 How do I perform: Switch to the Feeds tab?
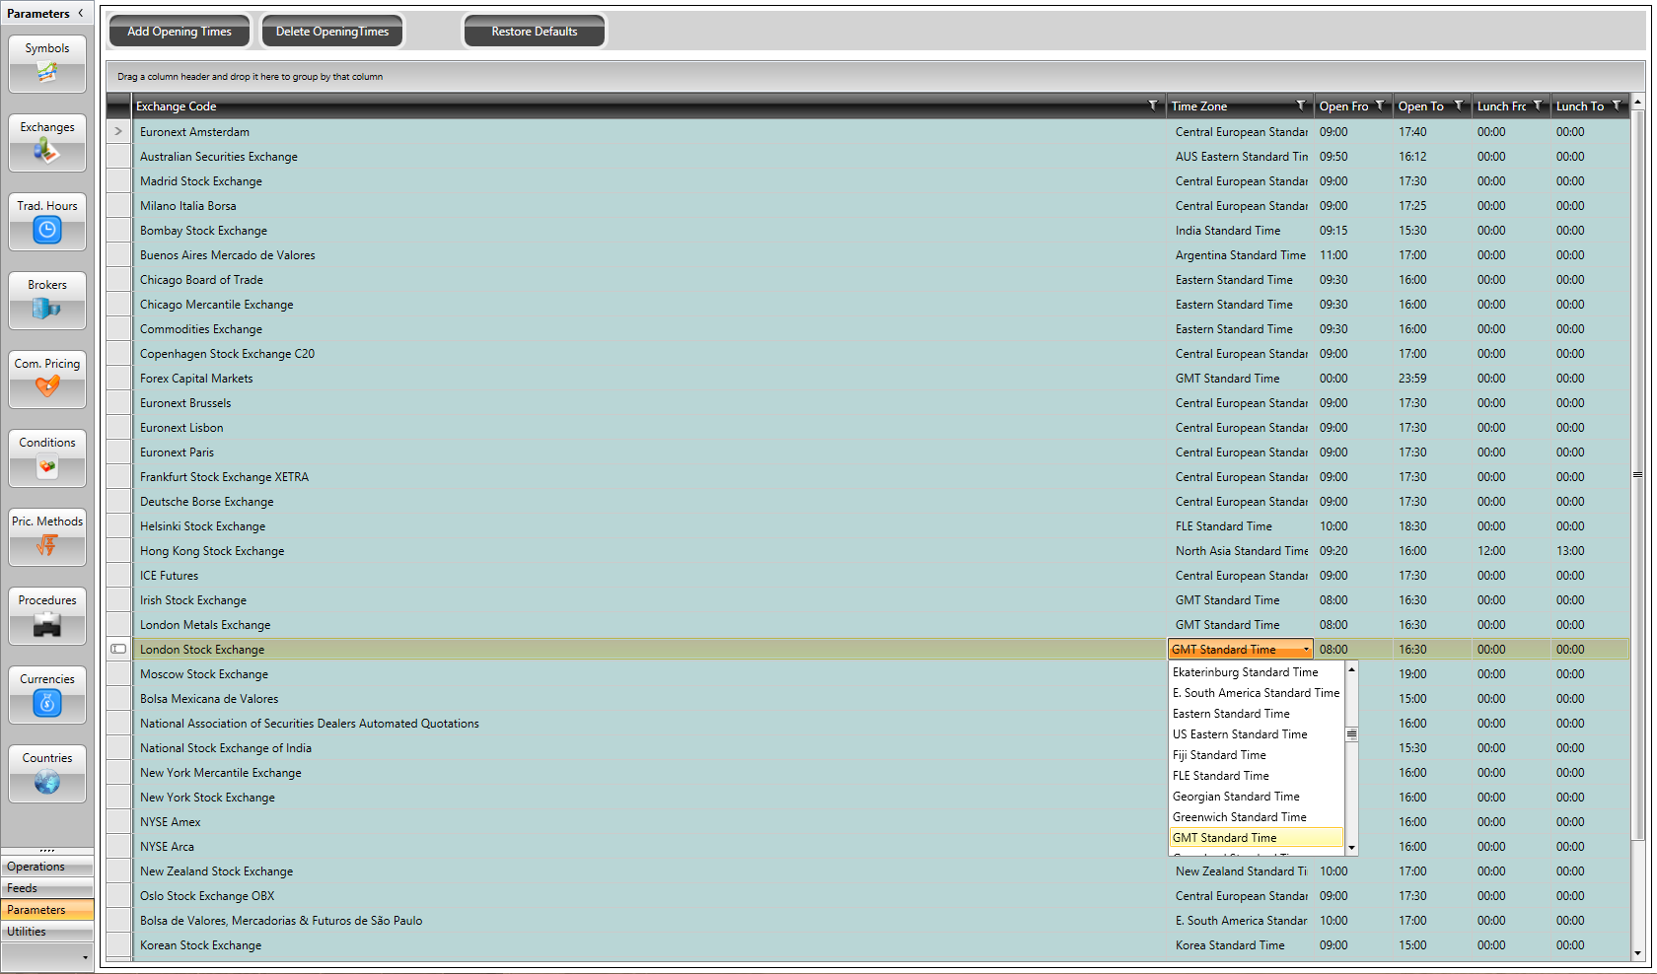47,888
